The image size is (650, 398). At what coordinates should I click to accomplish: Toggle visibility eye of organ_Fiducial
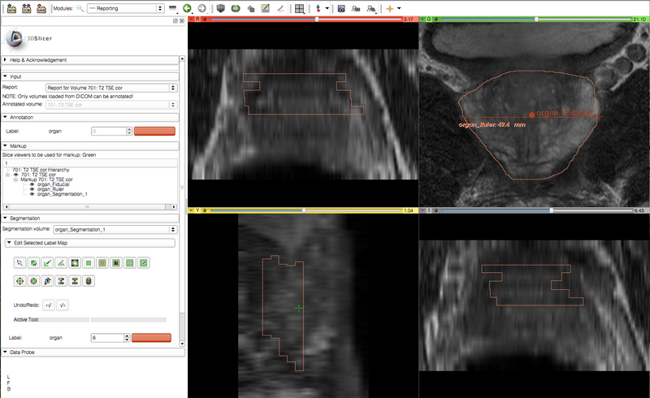point(32,184)
